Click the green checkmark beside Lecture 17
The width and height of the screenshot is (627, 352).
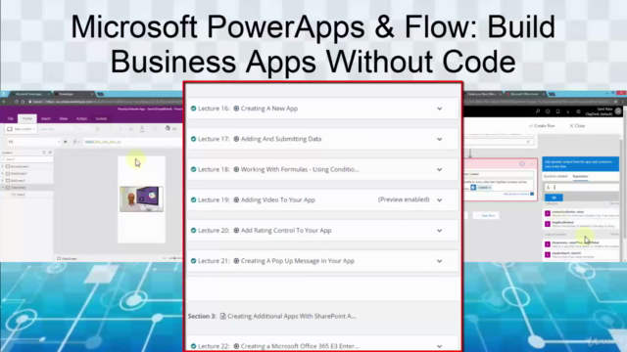pyautogui.click(x=194, y=139)
